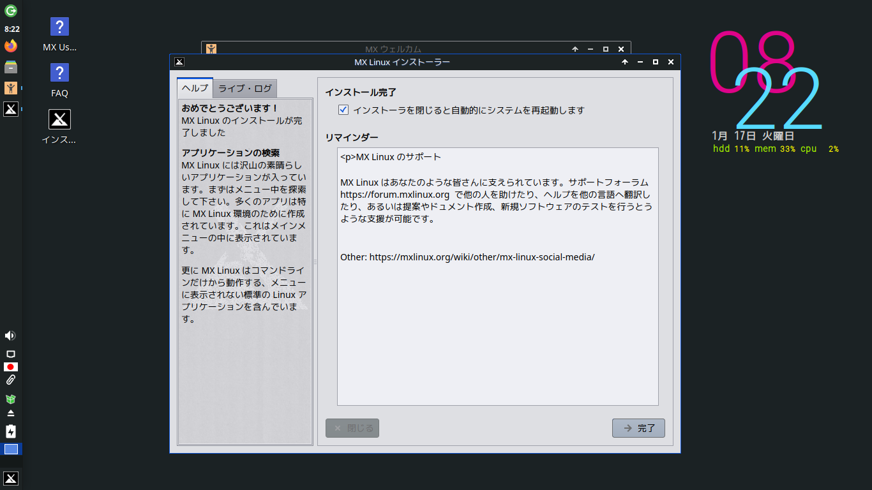Toggle automatic reboot after closing installer checkbox

coord(343,110)
